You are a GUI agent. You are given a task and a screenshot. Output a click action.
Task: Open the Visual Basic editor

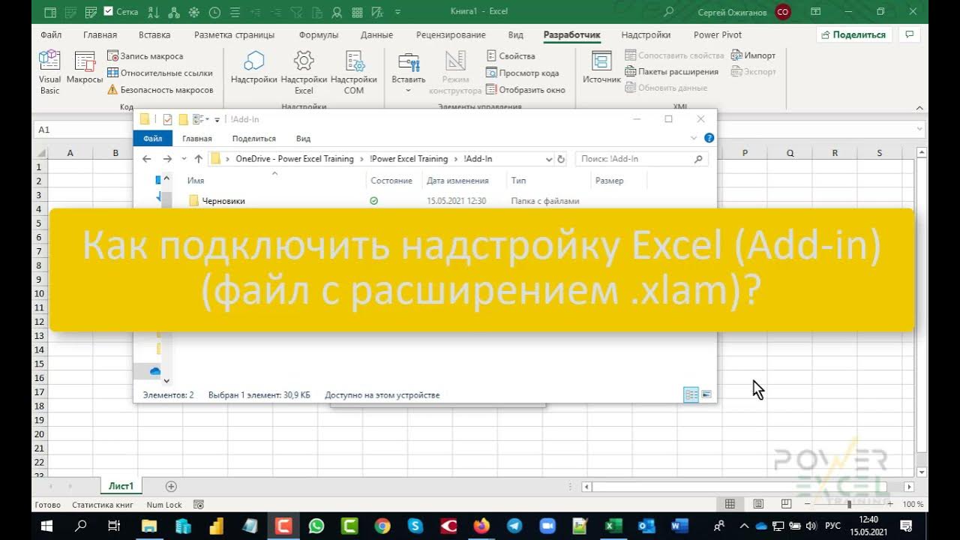(49, 73)
